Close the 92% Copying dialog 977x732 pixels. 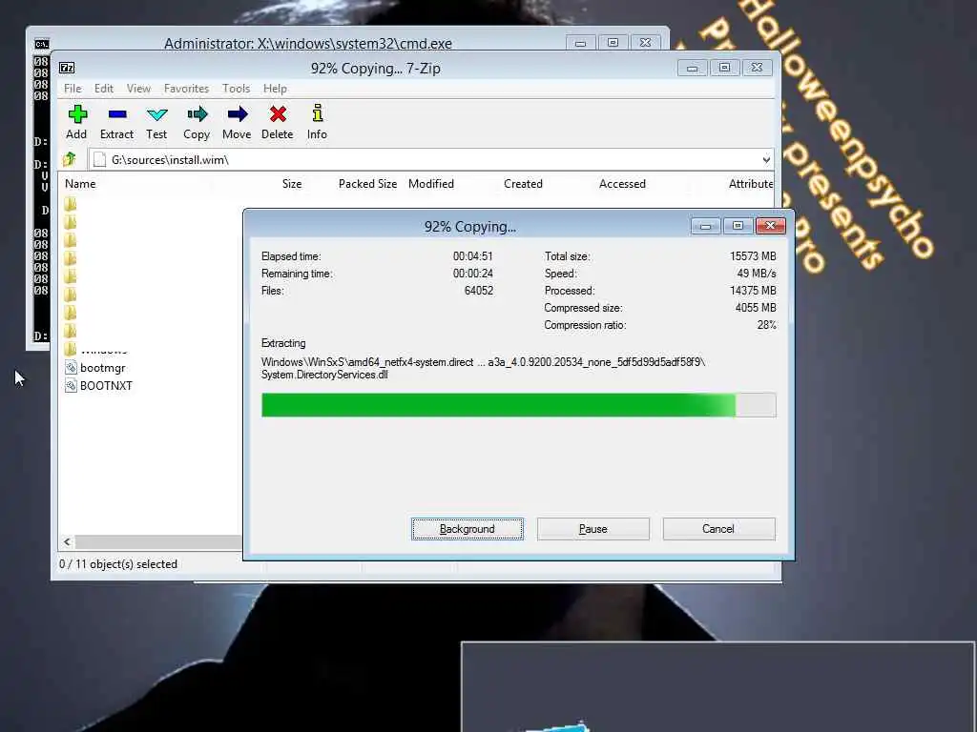point(770,225)
